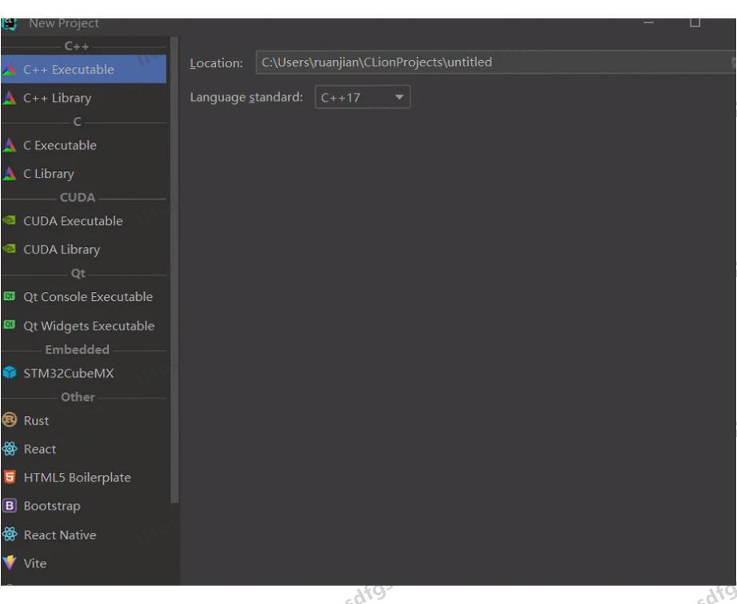Select Qt Widgets Executable entry
The image size is (737, 604).
84,326
